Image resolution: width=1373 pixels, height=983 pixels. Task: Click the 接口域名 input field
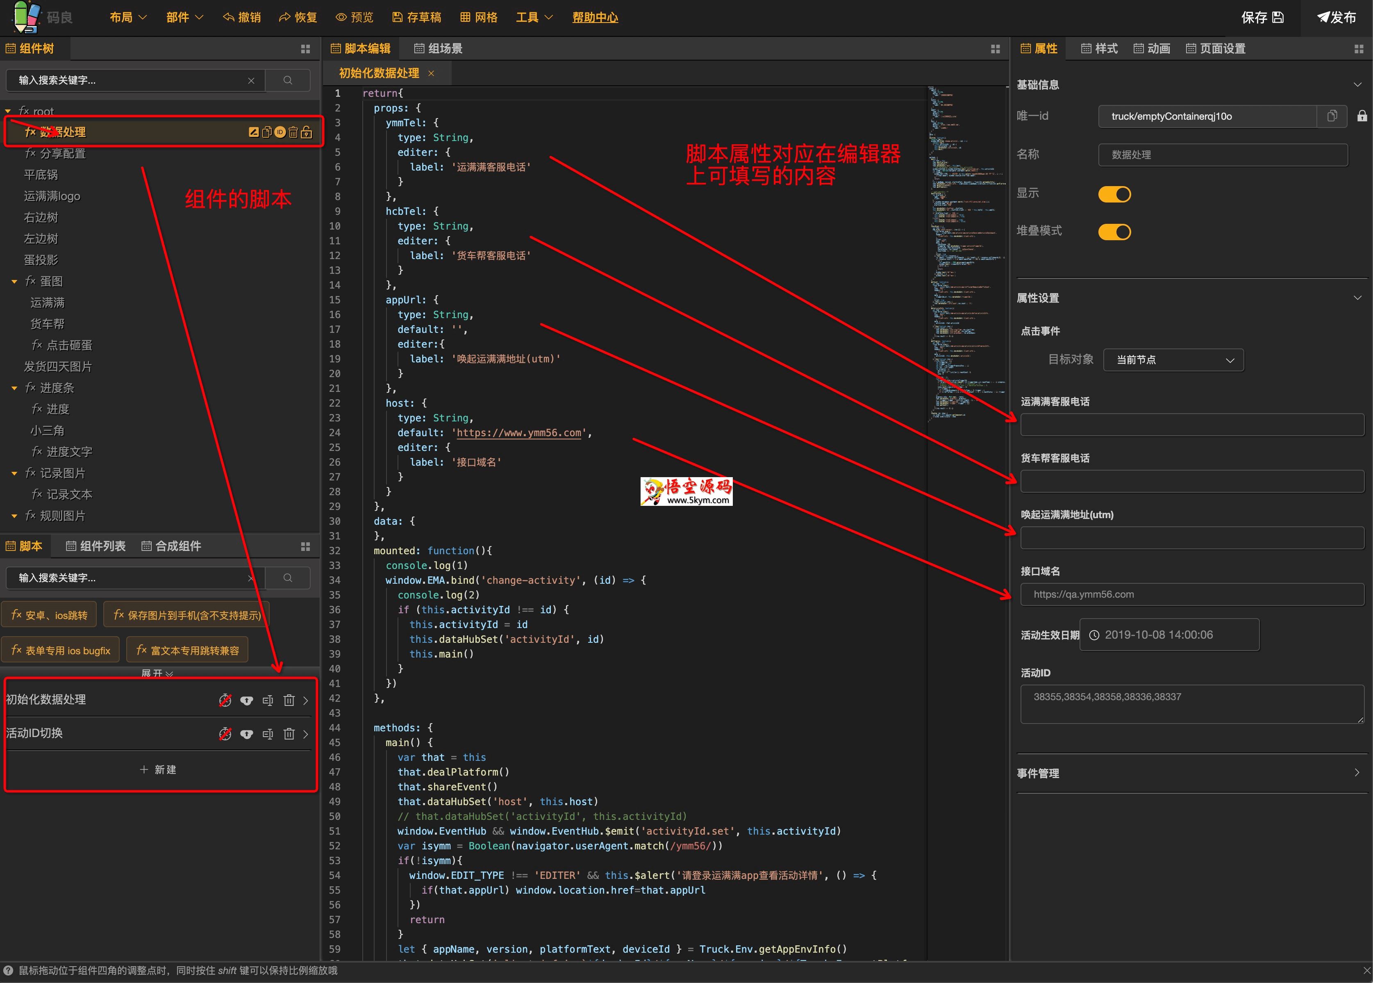[1191, 594]
